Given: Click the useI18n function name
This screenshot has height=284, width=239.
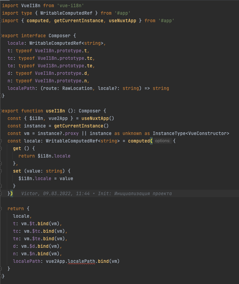Looking at the screenshot, I should click(x=55, y=111).
